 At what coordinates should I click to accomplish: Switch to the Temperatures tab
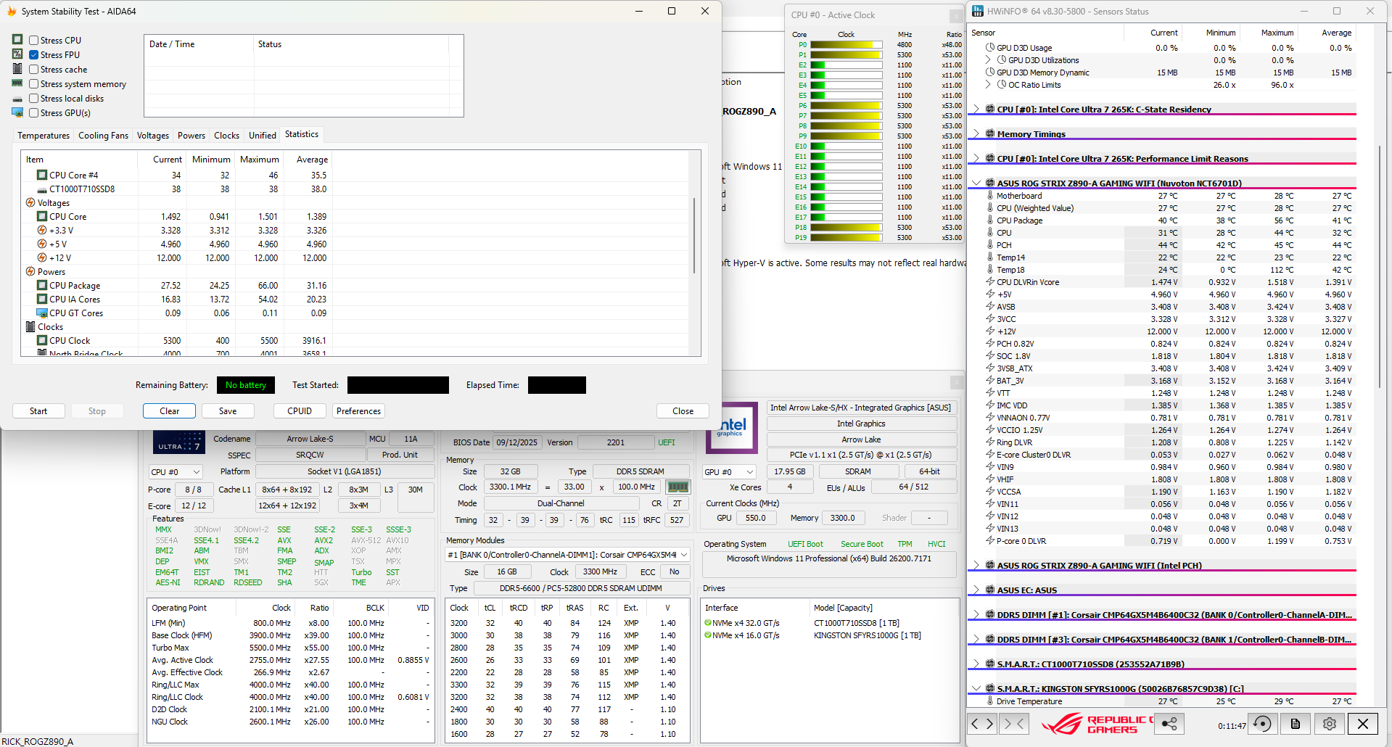click(44, 136)
